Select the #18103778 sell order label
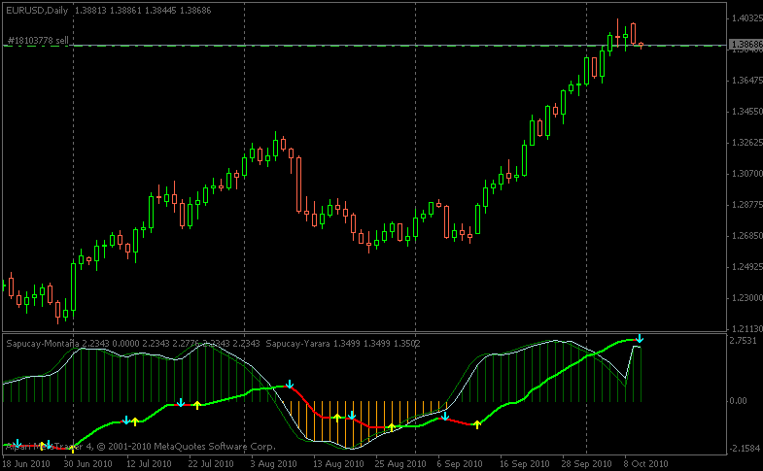This screenshot has width=763, height=471. click(37, 41)
